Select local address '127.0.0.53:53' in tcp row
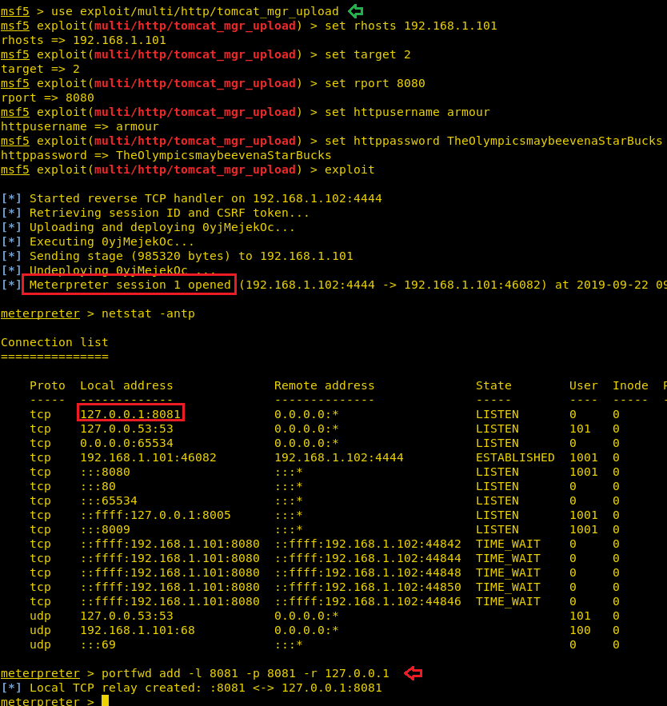Image resolution: width=667 pixels, height=706 pixels. tap(126, 429)
